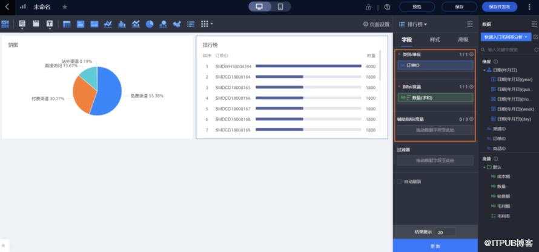Collapse the 日期(年月日) tree node
This screenshot has height=252, width=539.
click(484, 70)
